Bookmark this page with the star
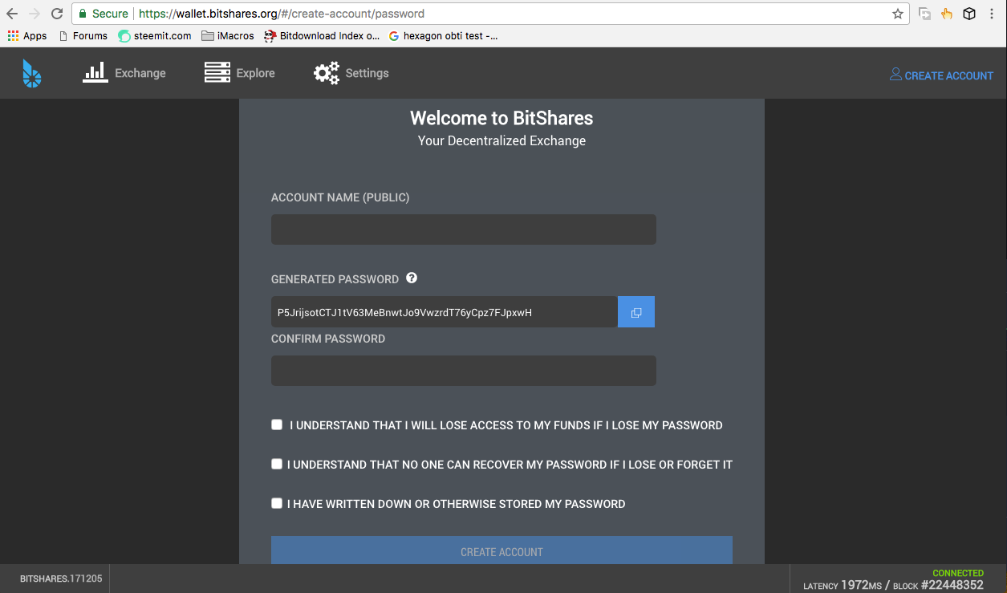Image resolution: width=1007 pixels, height=593 pixels. coord(898,14)
